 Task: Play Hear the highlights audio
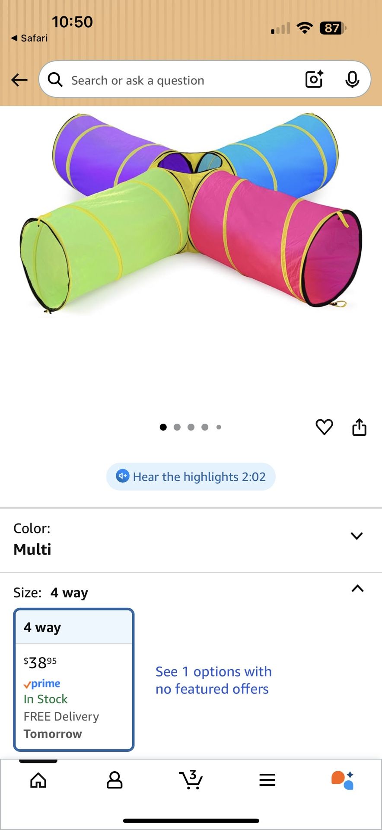coord(191,476)
